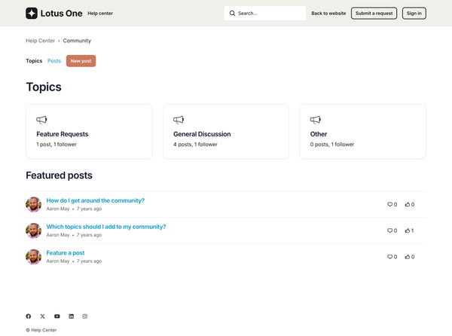The width and height of the screenshot is (452, 336).
Task: Open the Instagram footer icon
Action: pyautogui.click(x=84, y=316)
